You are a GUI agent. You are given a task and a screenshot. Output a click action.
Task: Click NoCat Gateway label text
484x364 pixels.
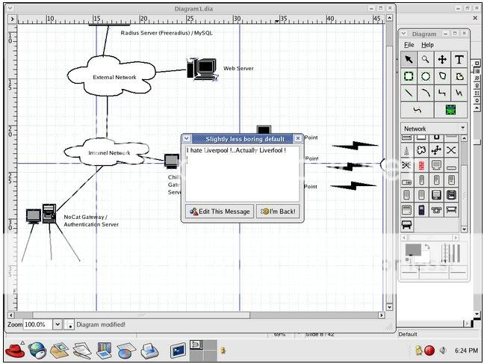click(x=91, y=220)
